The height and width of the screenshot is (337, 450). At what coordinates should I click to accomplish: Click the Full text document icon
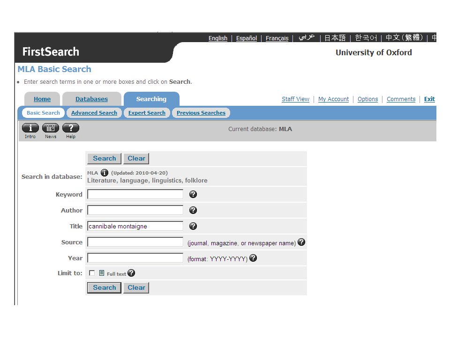(102, 273)
